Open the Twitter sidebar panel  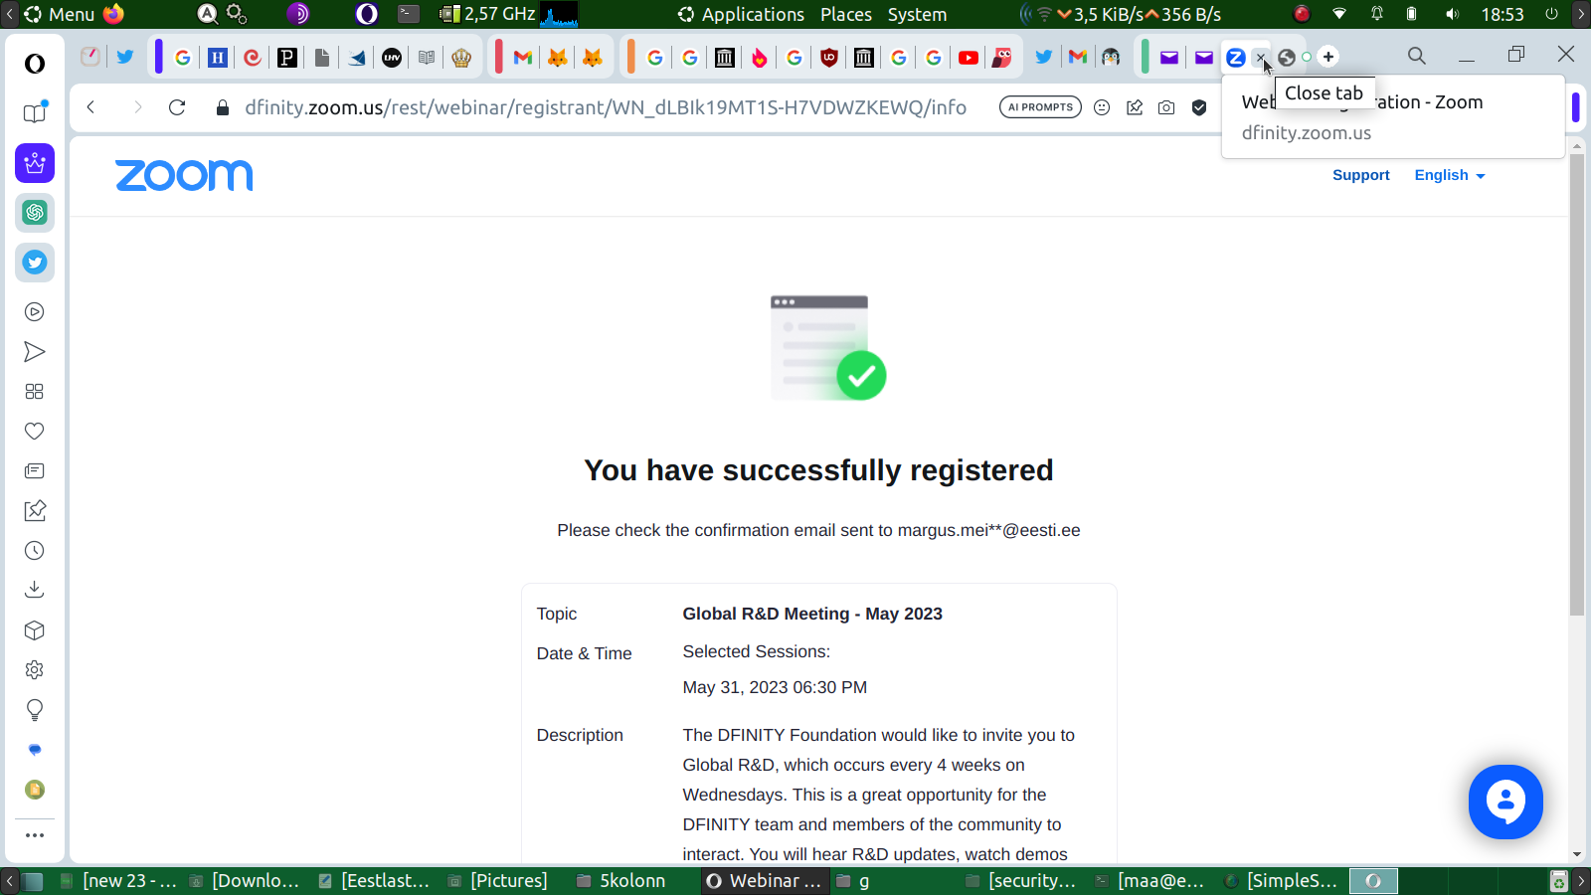click(x=35, y=263)
